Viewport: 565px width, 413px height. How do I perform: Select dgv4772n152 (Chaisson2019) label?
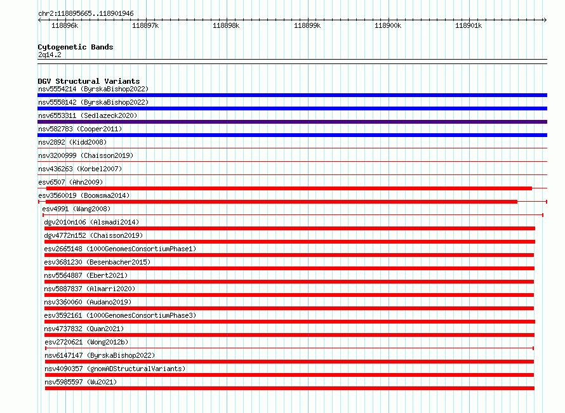point(93,235)
